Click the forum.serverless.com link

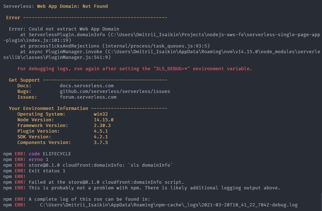[x=88, y=97]
